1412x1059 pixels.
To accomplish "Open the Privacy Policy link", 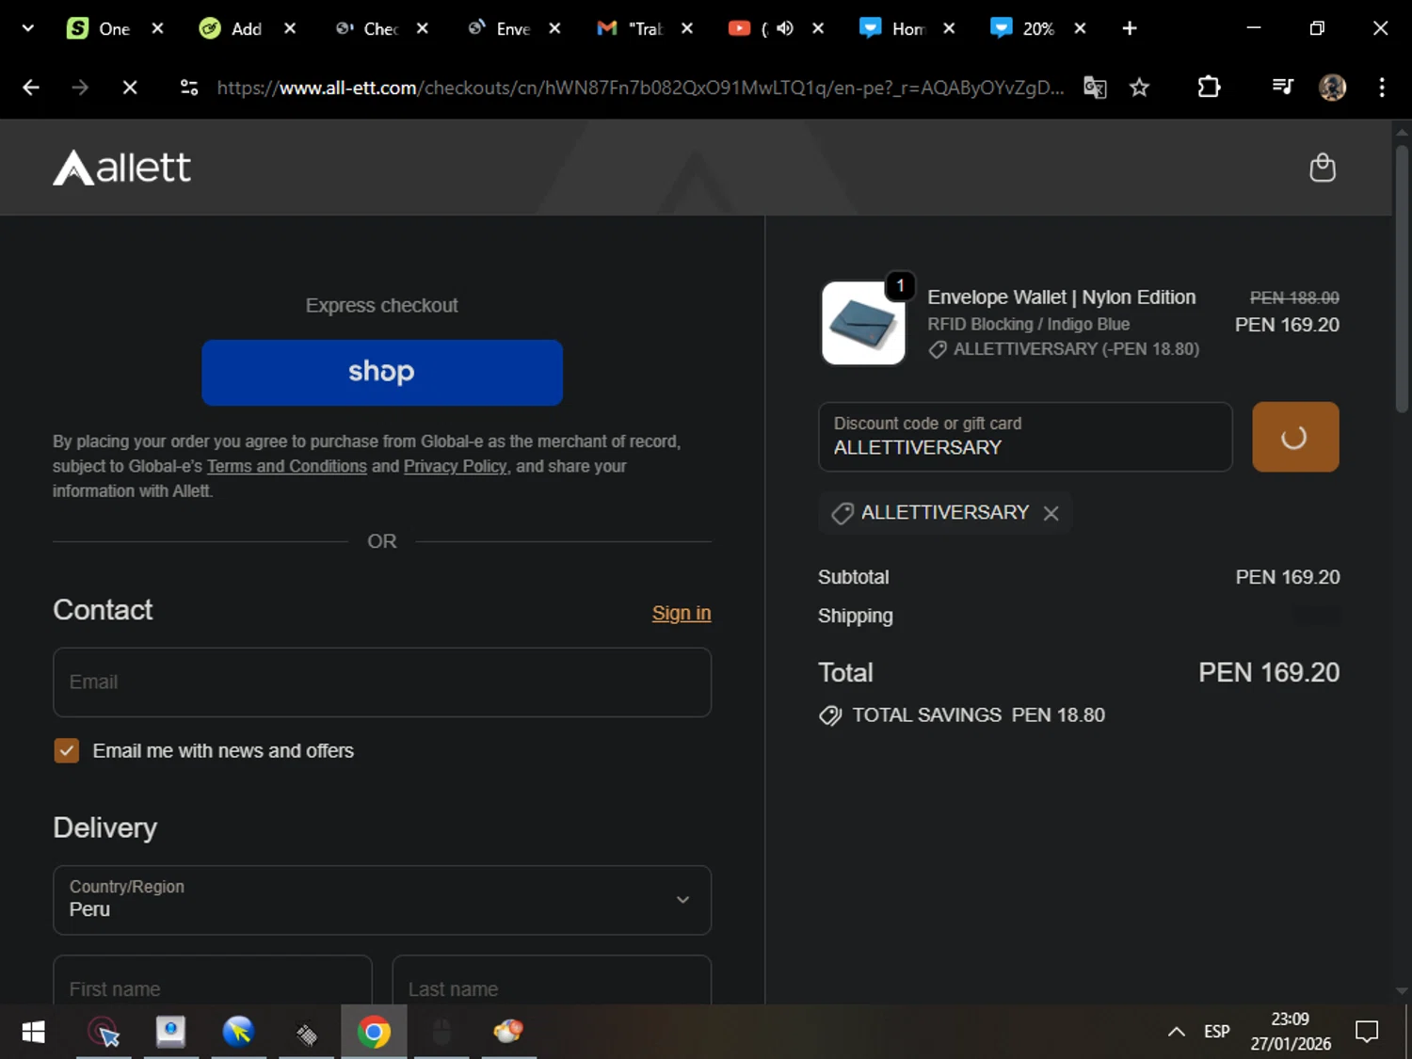I will [x=456, y=466].
